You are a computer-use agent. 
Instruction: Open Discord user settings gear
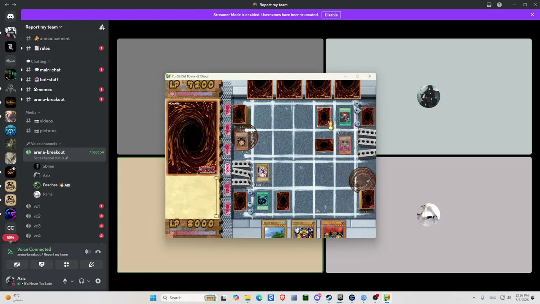[x=98, y=281]
